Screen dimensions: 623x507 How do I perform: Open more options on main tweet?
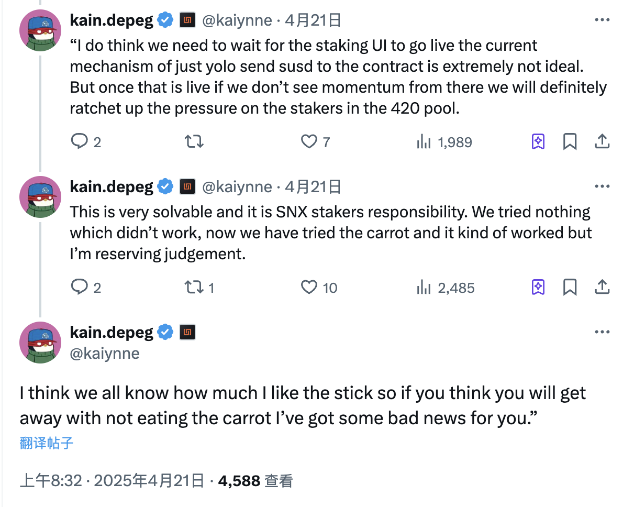[x=602, y=332]
